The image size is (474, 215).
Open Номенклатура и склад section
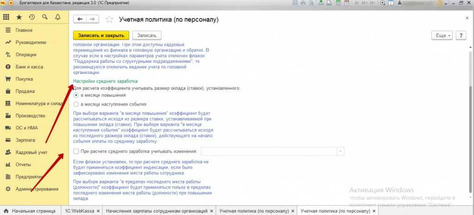tap(34, 104)
